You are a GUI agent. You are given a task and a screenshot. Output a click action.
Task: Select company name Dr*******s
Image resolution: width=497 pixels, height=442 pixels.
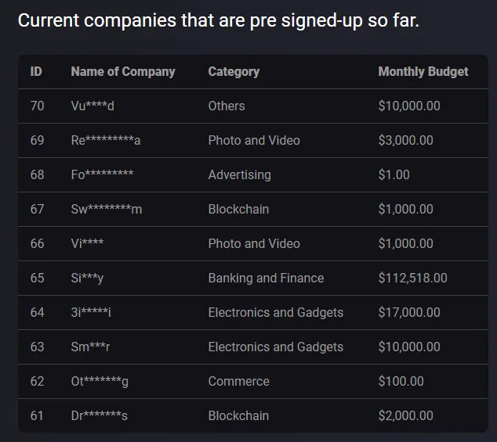click(99, 416)
